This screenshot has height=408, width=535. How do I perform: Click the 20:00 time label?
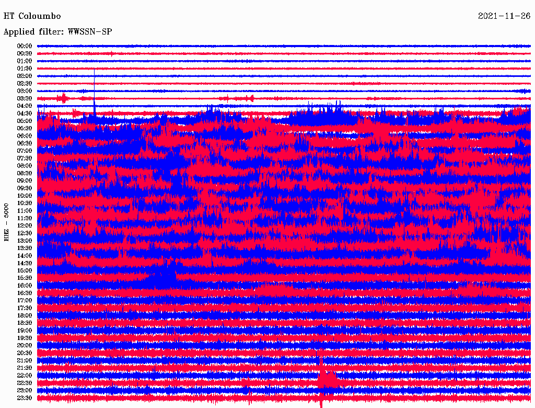tap(25, 345)
